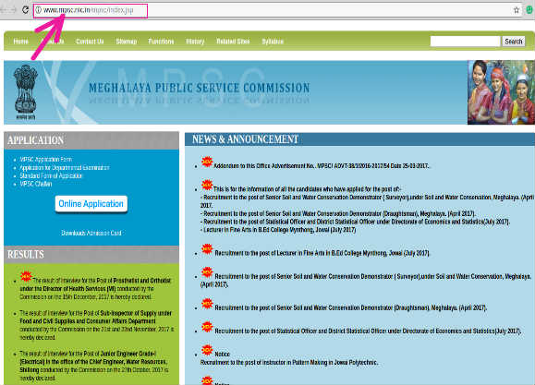Image resolution: width=535 pixels, height=385 pixels.
Task: Open the Contact Us menu item
Action: (90, 42)
